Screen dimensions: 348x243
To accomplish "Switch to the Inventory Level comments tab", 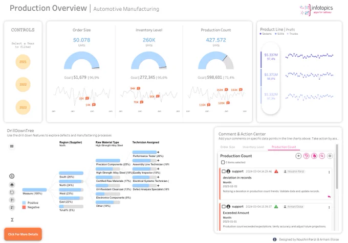I will point(253,147).
